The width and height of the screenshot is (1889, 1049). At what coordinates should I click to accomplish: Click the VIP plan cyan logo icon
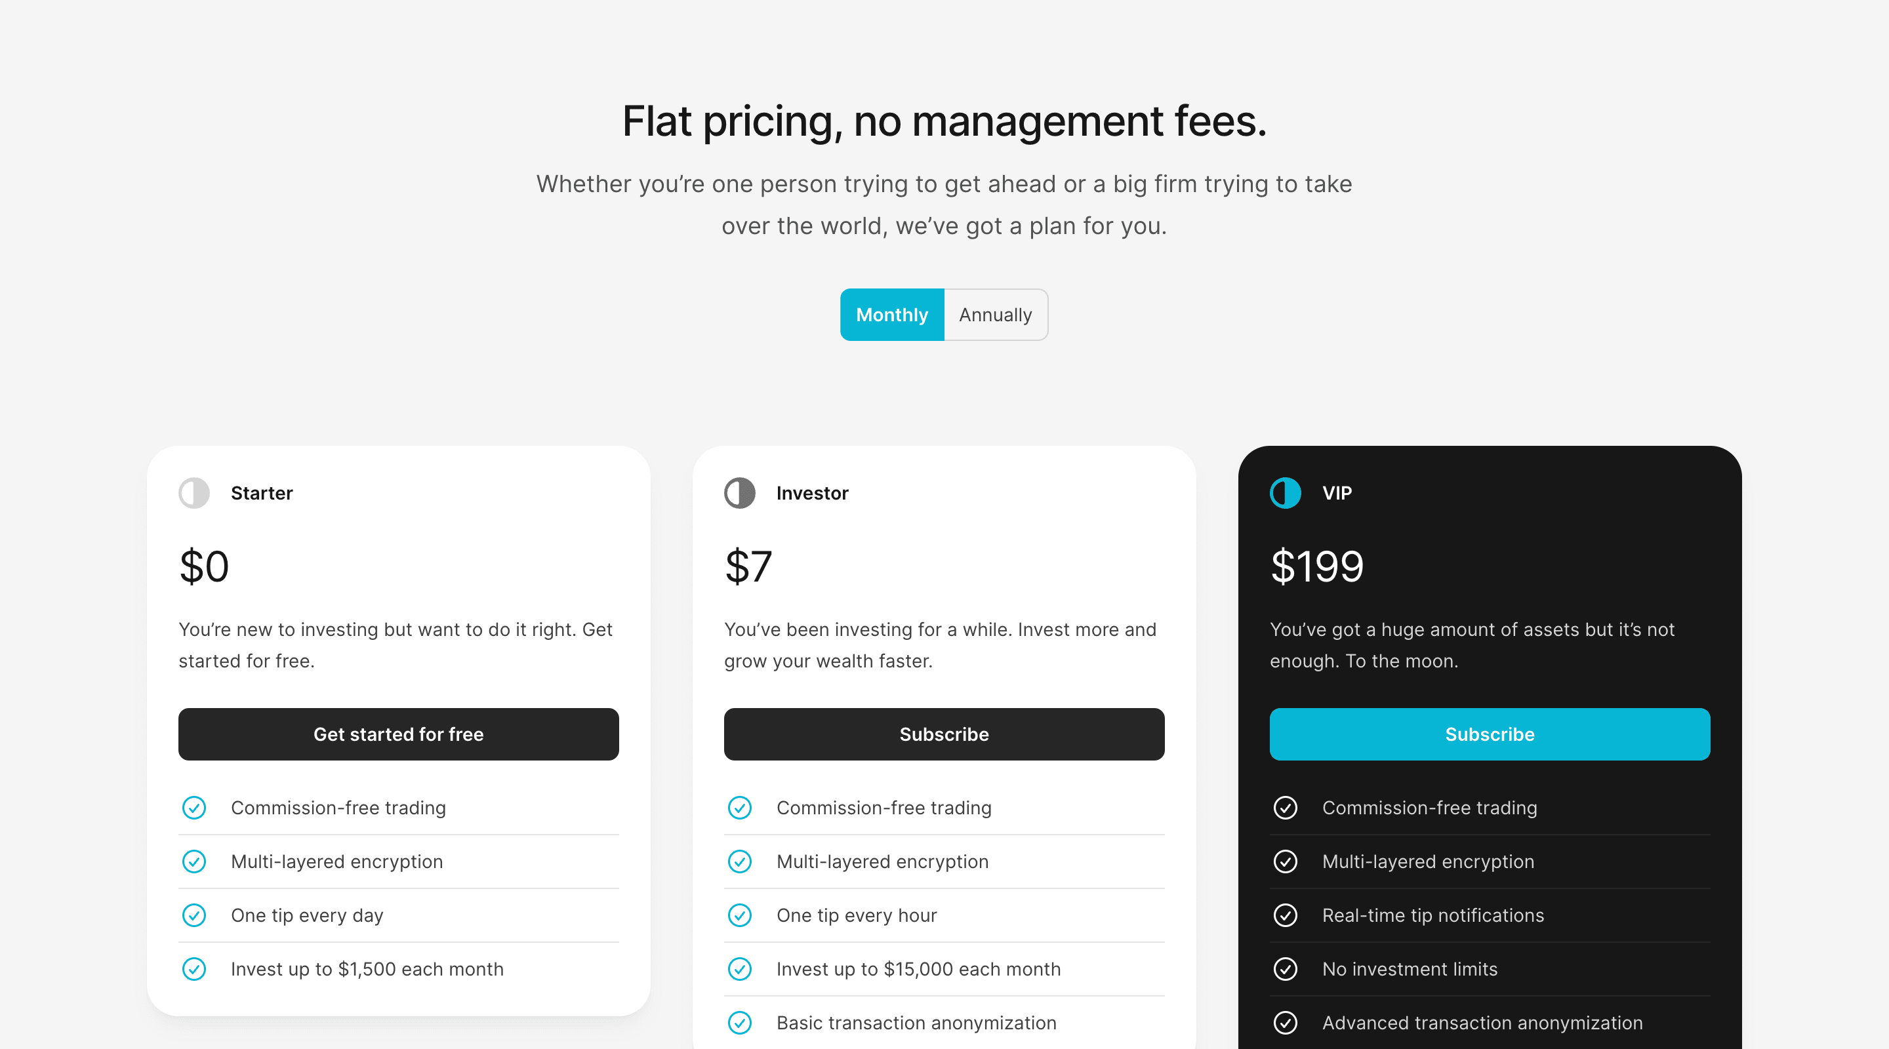(1286, 493)
